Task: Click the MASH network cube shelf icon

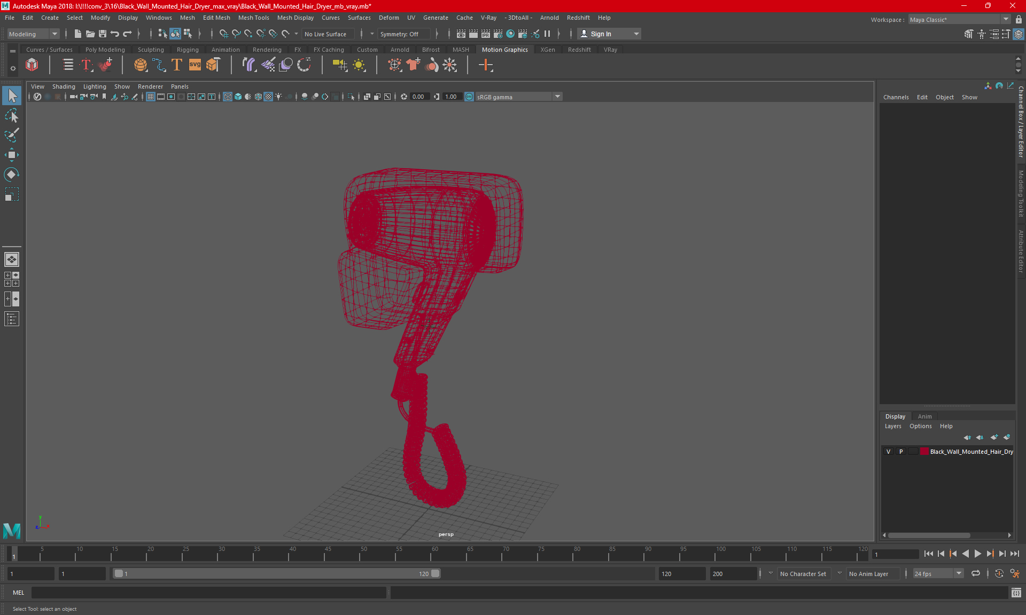Action: (32, 65)
